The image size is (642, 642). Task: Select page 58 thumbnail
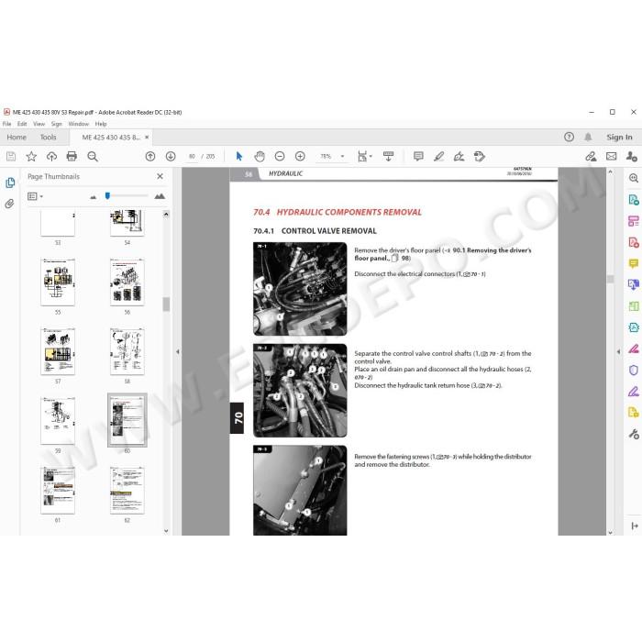127,351
